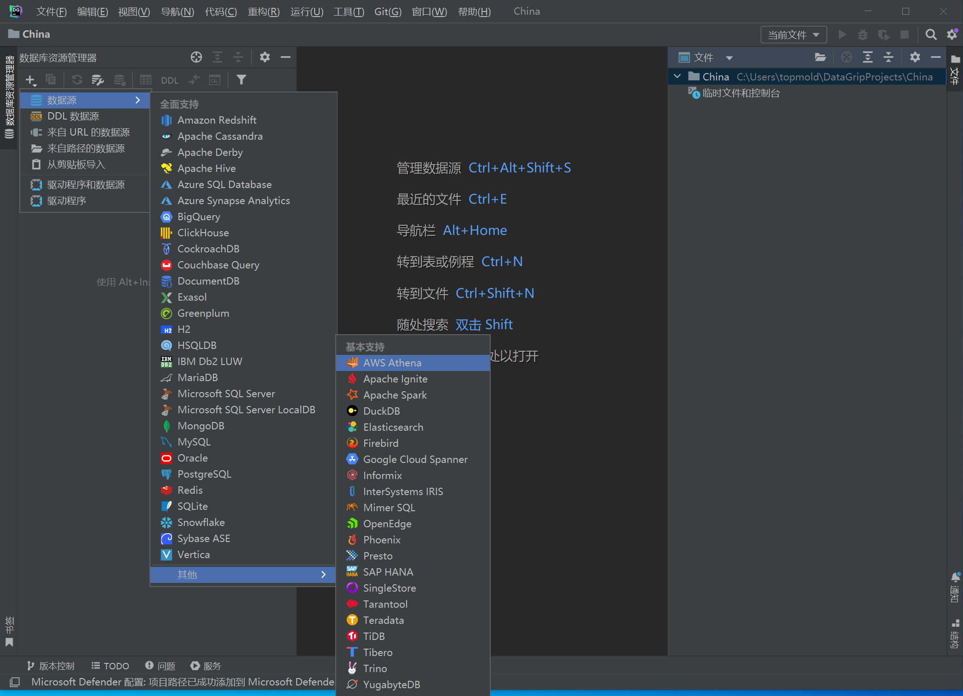Open the 当前文件 run configuration dropdown
The image size is (963, 696).
click(x=794, y=35)
